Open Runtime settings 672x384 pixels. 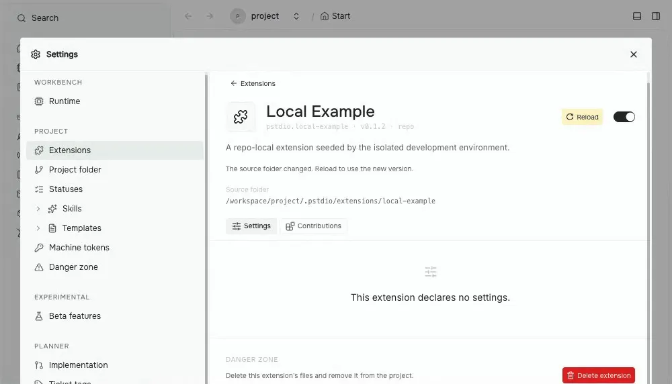[x=114, y=101]
